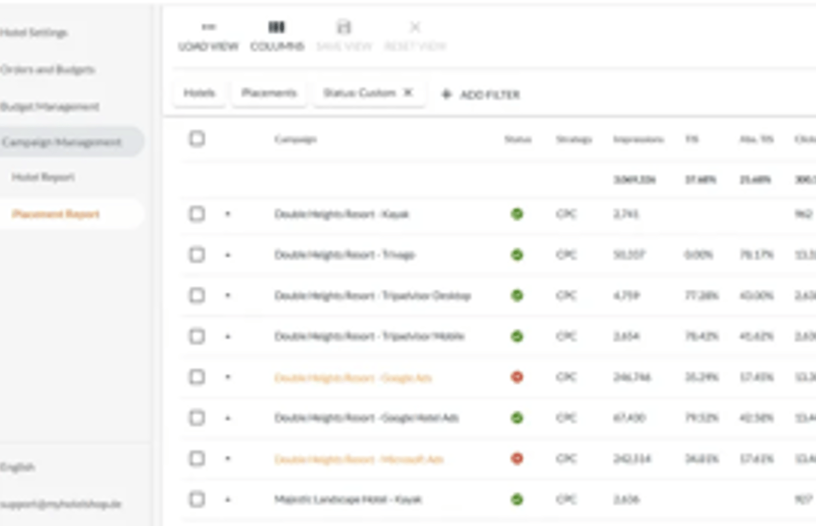The image size is (816, 526).
Task: Remove the Status Custom filter
Action: pyautogui.click(x=408, y=92)
